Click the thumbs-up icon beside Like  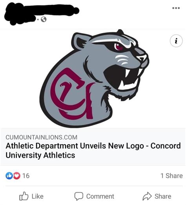point(24,196)
